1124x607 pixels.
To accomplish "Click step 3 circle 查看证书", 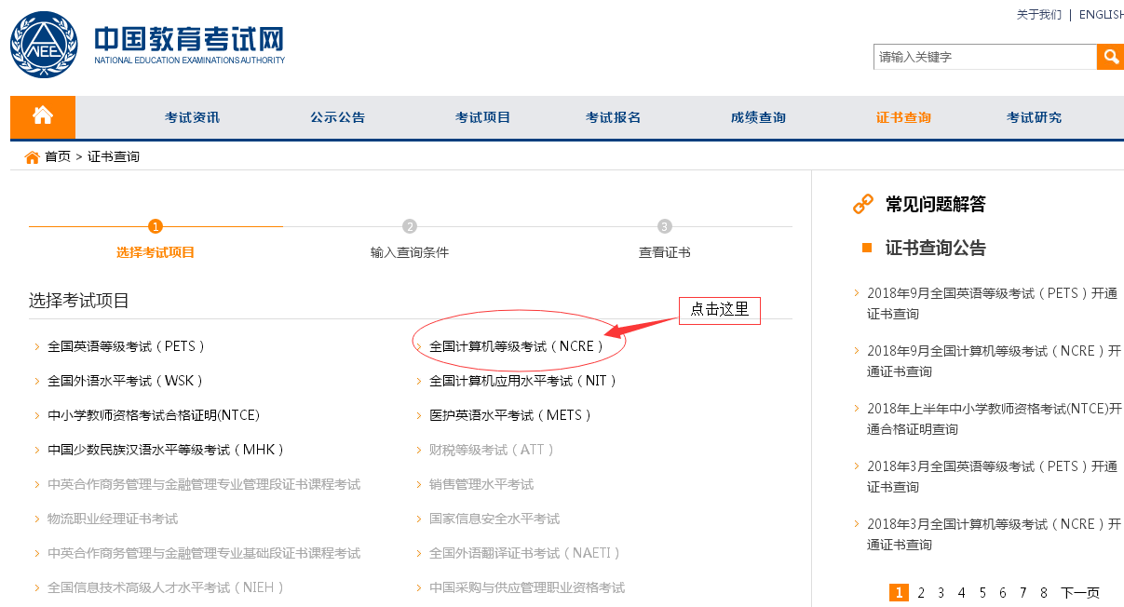I will (664, 226).
